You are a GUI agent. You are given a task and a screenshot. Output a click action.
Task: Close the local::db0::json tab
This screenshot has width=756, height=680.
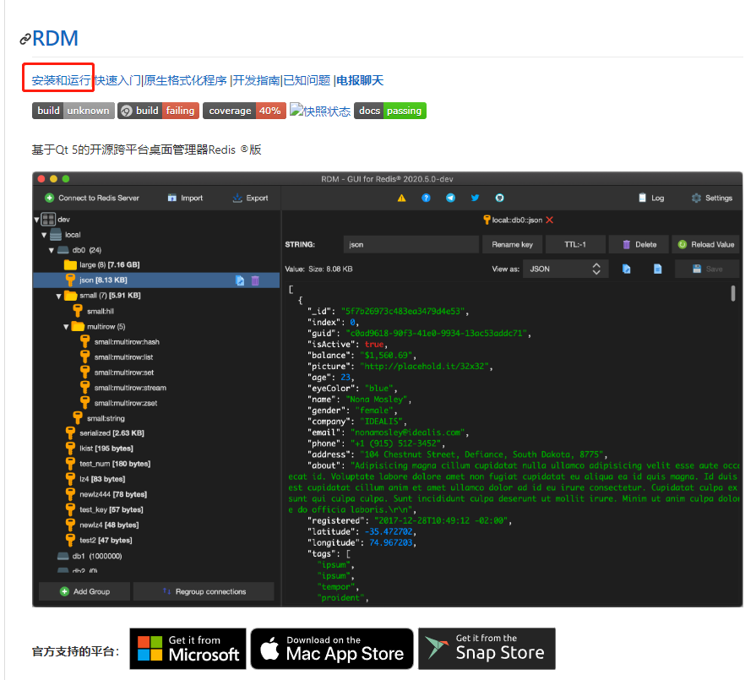[x=550, y=220]
